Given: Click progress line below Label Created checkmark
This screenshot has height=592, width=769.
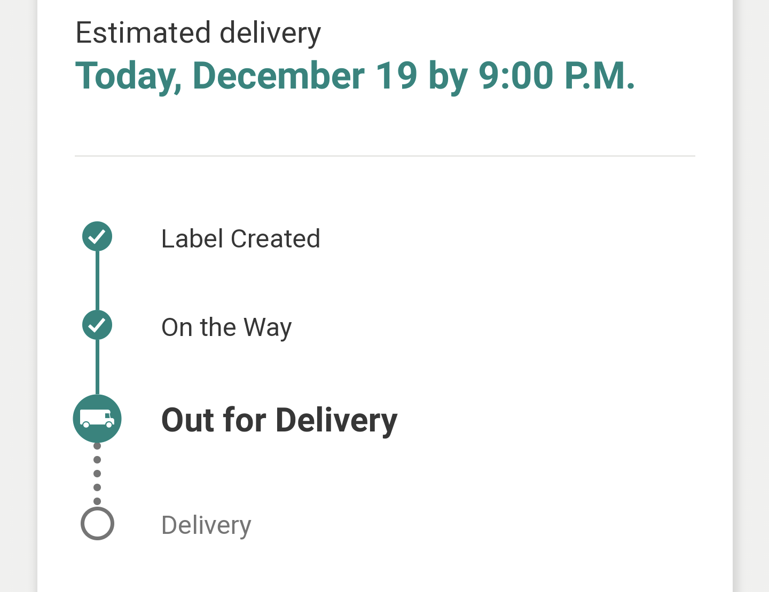Looking at the screenshot, I should (x=97, y=281).
